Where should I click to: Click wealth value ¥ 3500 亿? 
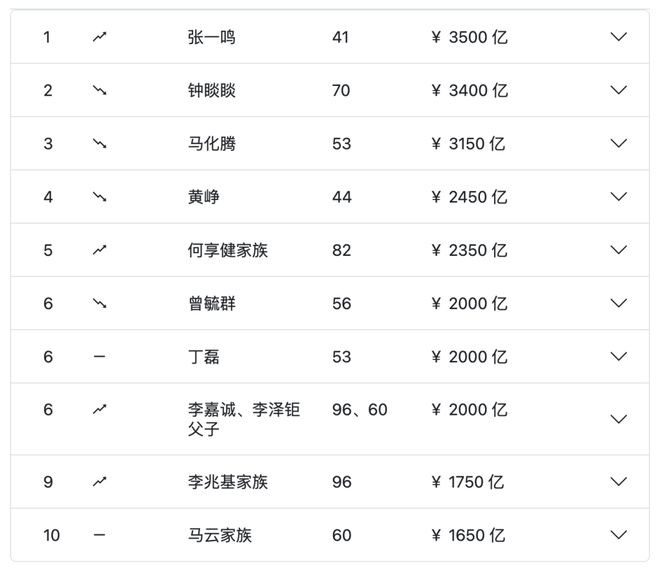(470, 37)
